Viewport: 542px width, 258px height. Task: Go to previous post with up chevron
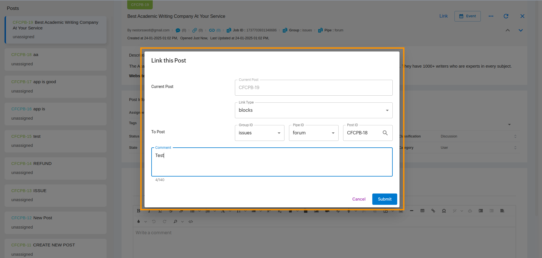pos(508,30)
